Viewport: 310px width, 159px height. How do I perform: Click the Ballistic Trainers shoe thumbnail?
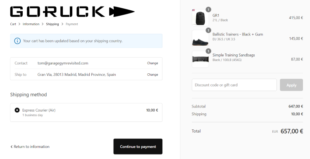coord(200,38)
